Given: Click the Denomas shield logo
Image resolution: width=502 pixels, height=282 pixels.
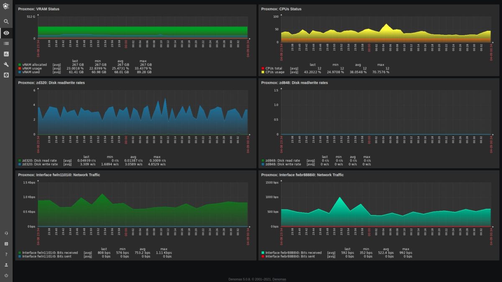Looking at the screenshot, I should [6, 6].
